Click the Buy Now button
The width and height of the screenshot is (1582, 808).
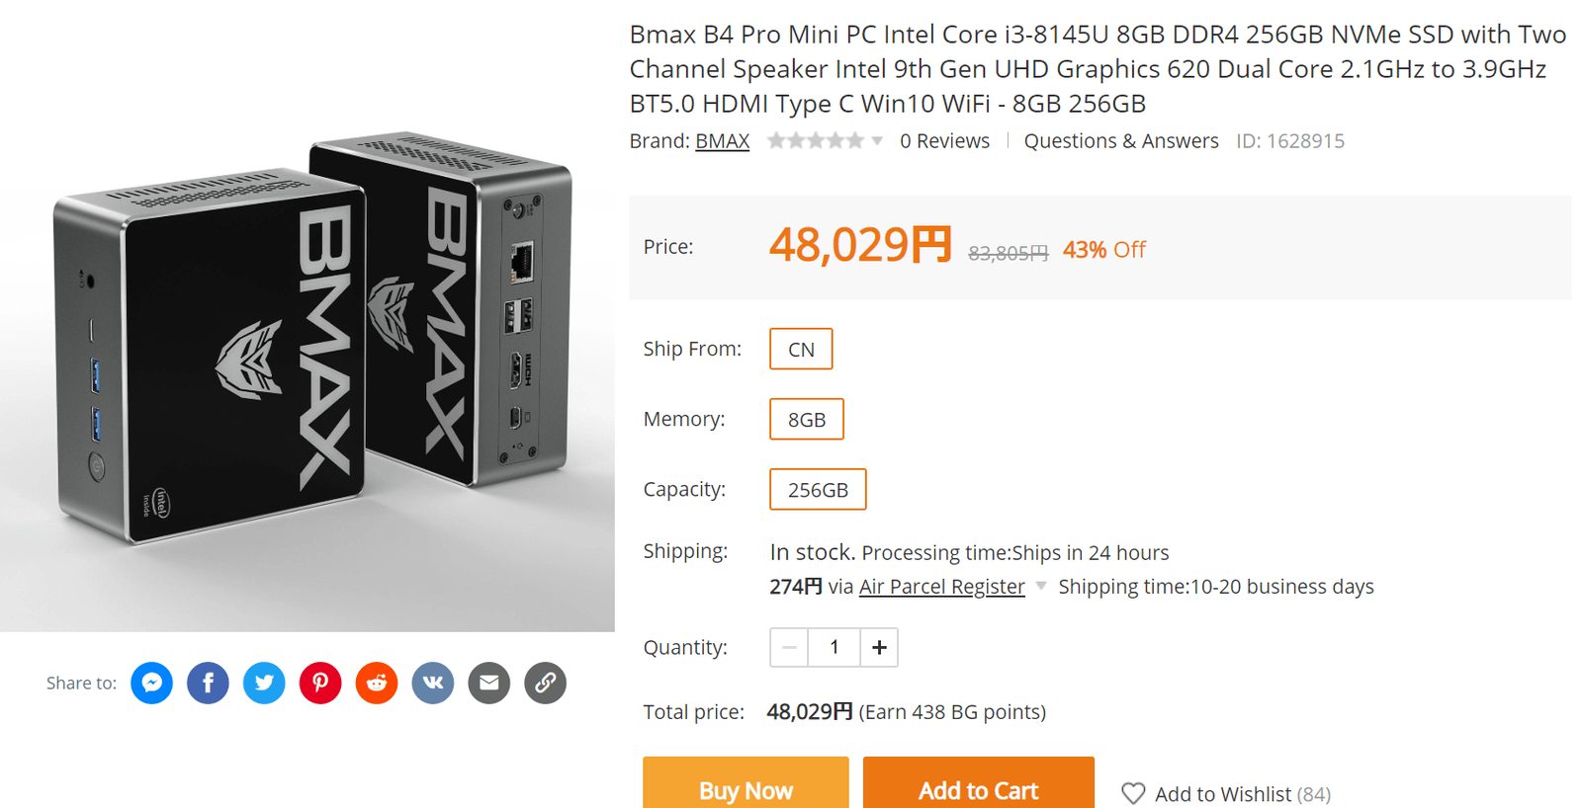[x=746, y=787]
